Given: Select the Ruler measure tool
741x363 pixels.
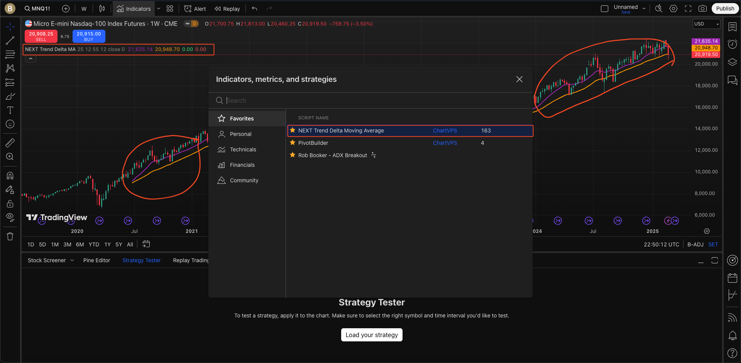Looking at the screenshot, I should tap(10, 143).
